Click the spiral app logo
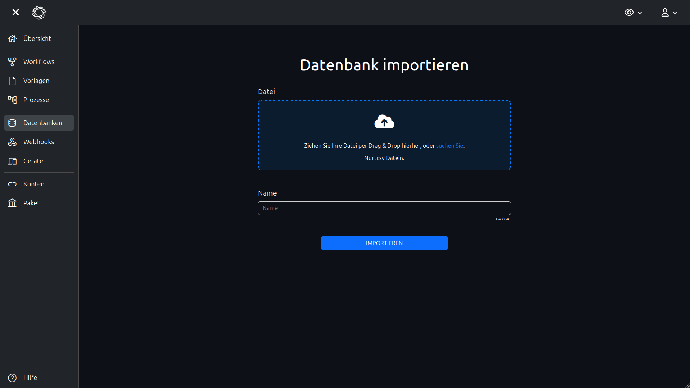 tap(39, 13)
